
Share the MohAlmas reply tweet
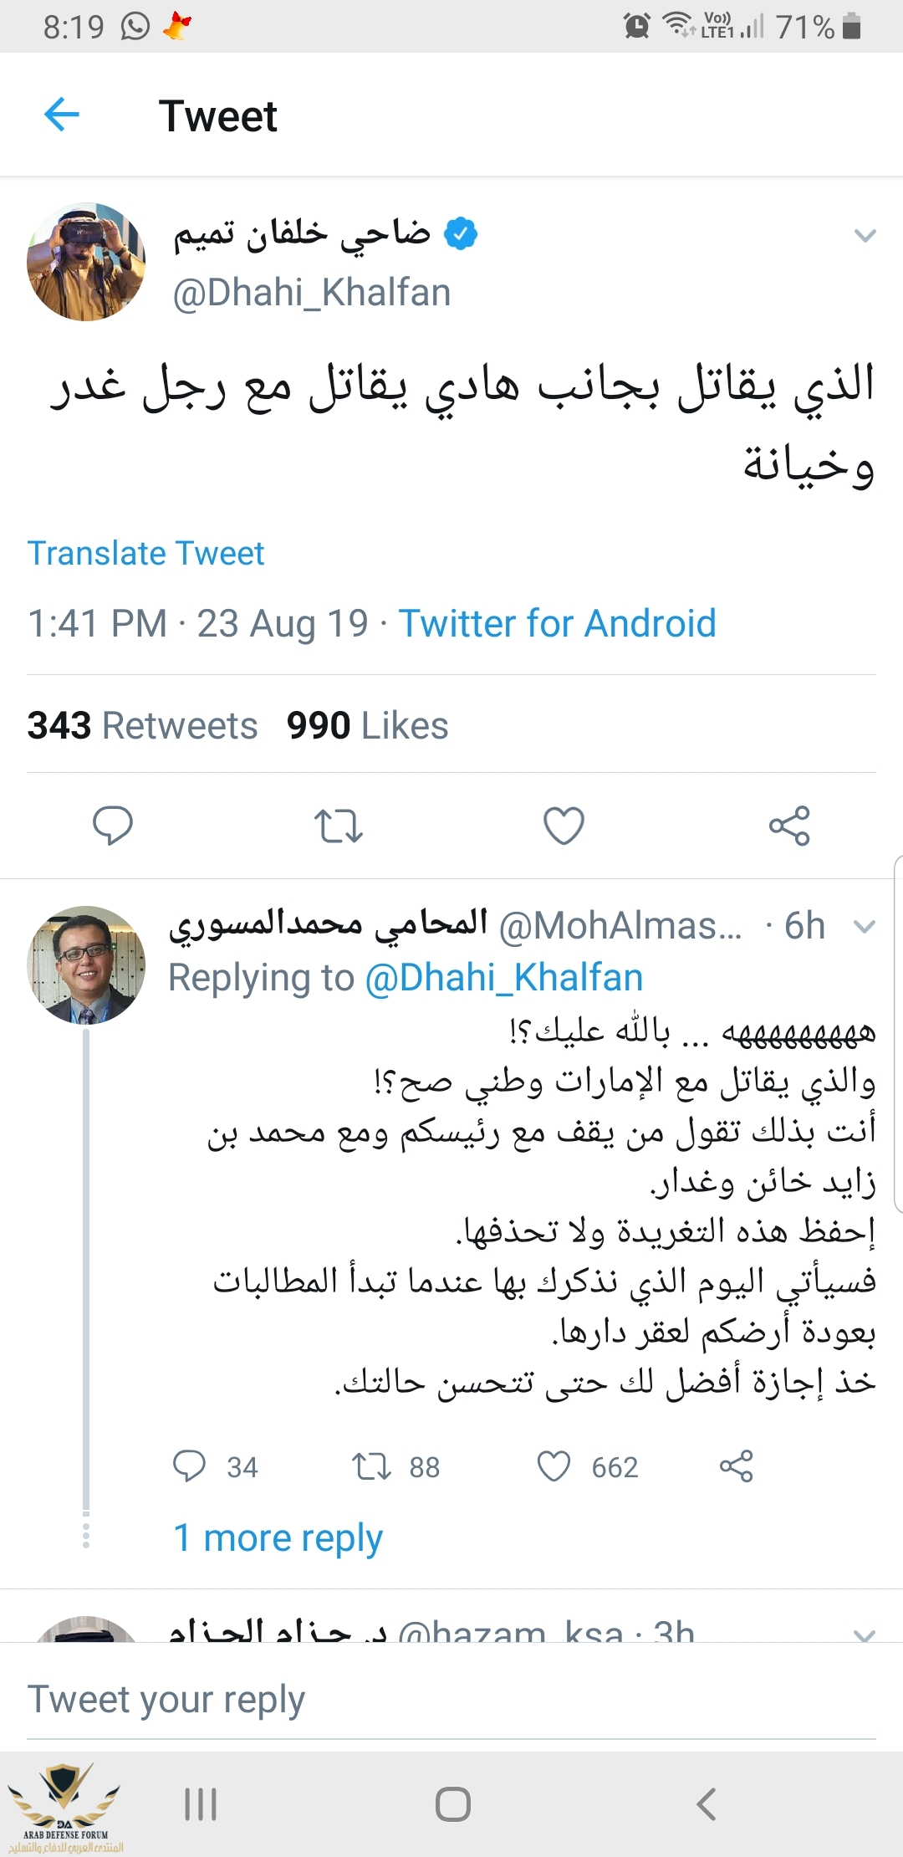736,1466
